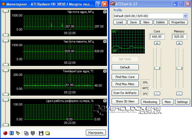This screenshot has height=139, width=192.
Task: Click Find Max Mem
Action: tap(125, 84)
